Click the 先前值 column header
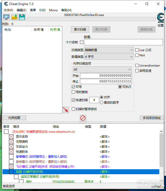Viewport: 166px width, 191px height. point(55,30)
